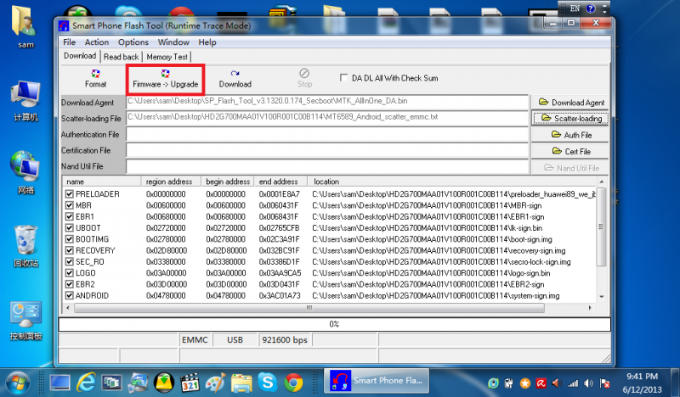The image size is (680, 397).
Task: Click the Scatter-loading button
Action: click(x=570, y=118)
